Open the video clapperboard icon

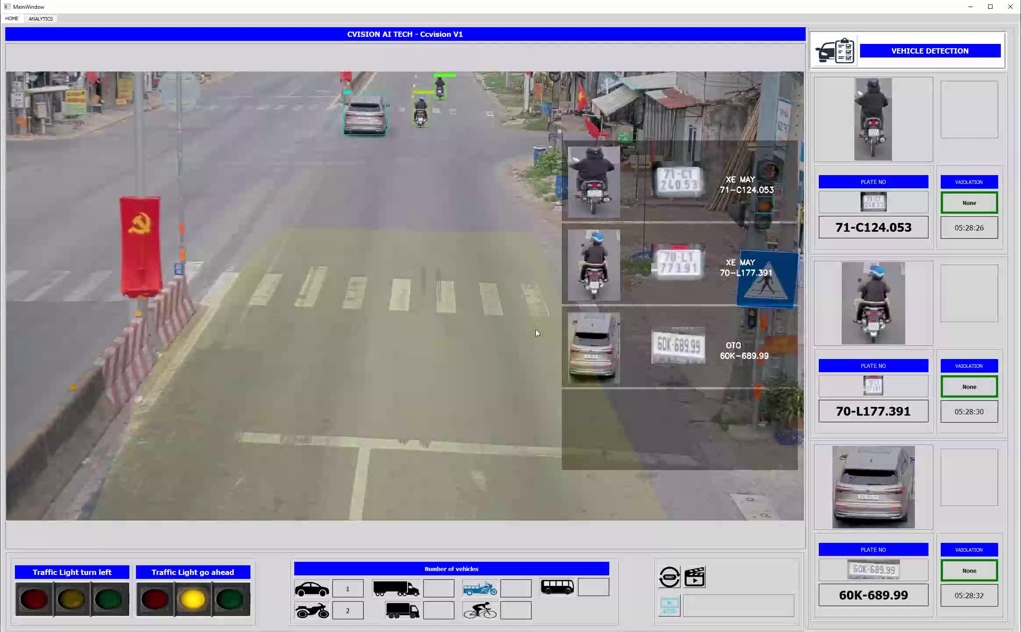695,577
